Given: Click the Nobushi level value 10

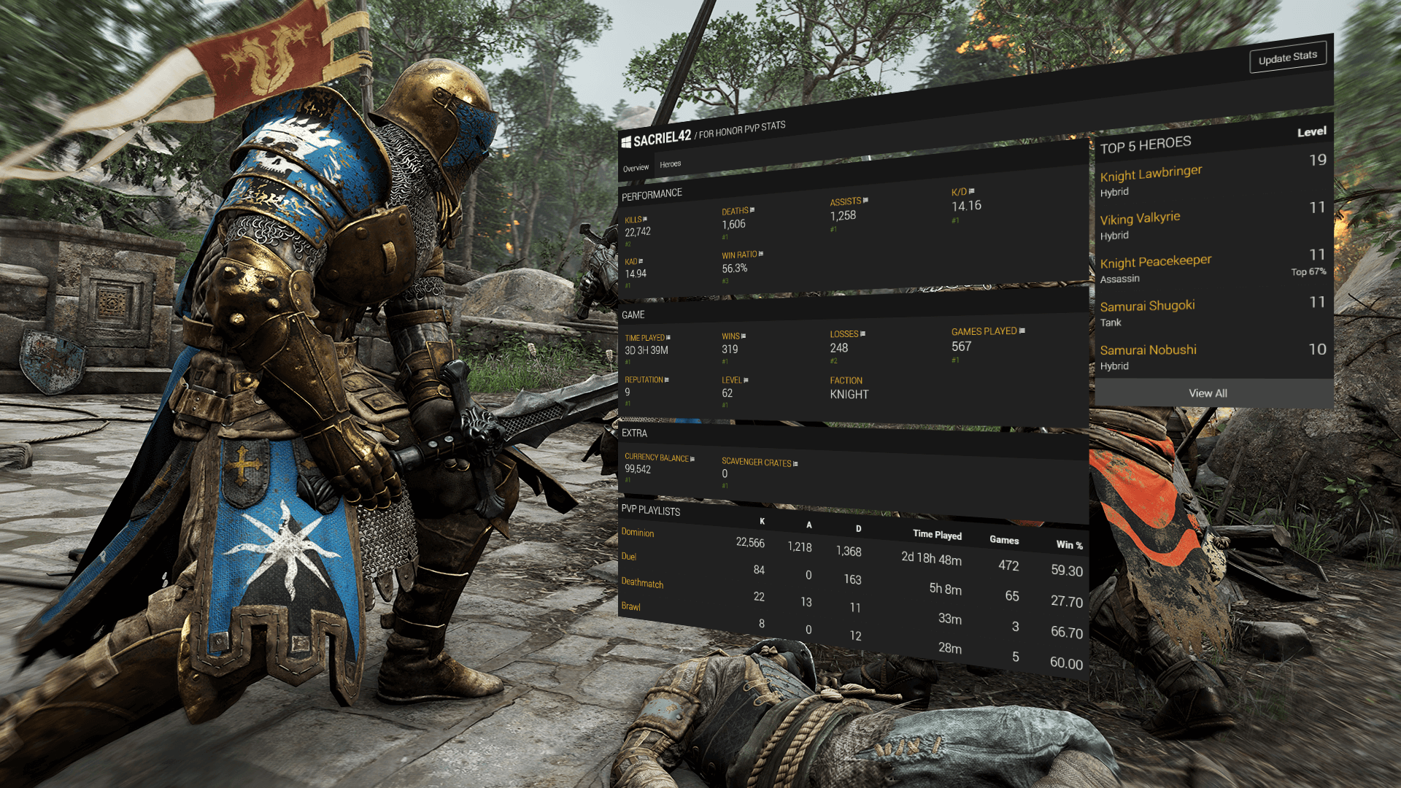Looking at the screenshot, I should 1317,349.
